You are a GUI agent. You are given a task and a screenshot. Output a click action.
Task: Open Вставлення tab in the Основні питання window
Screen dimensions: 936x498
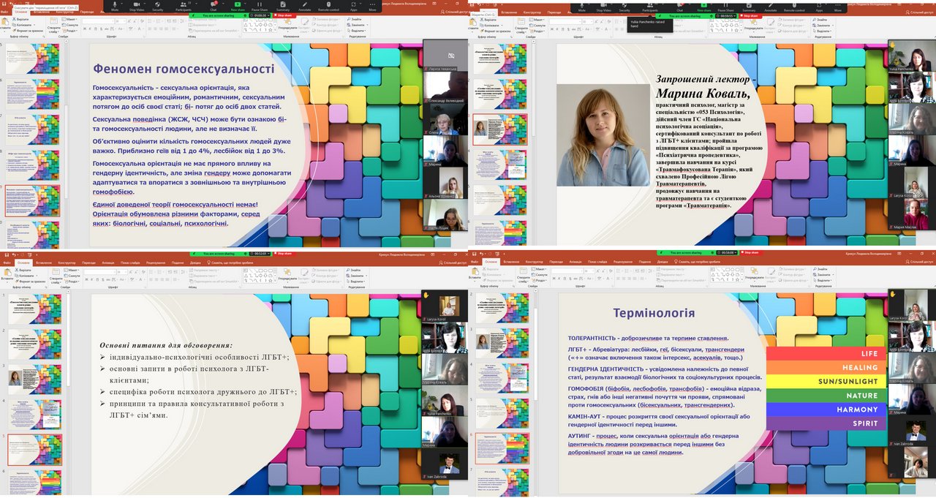point(43,262)
